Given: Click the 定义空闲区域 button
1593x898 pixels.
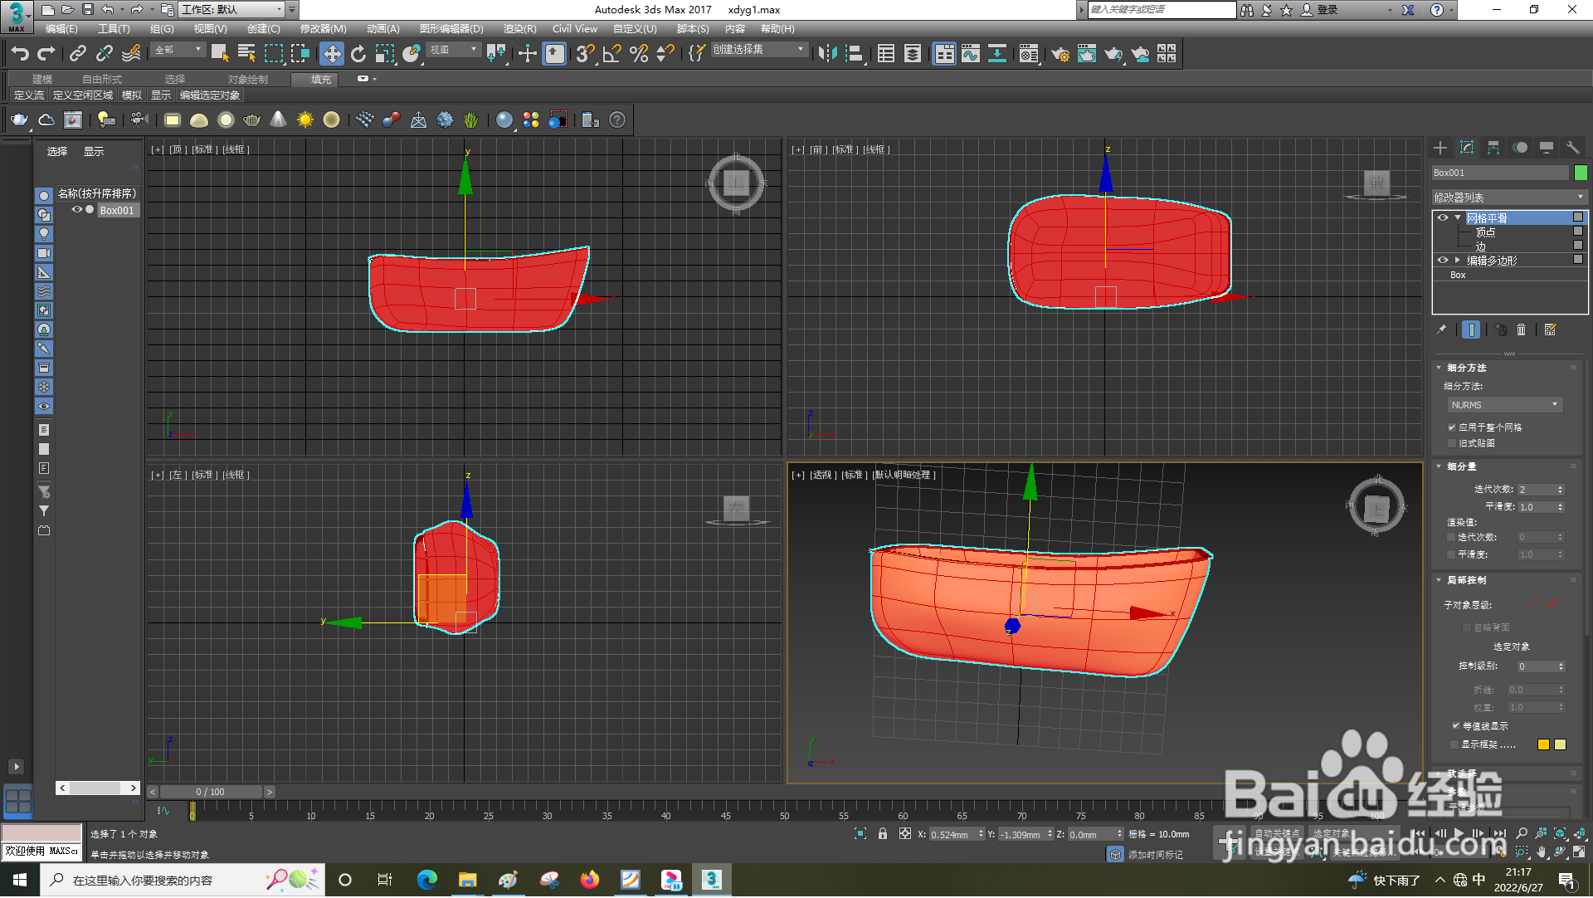Looking at the screenshot, I should tap(83, 95).
